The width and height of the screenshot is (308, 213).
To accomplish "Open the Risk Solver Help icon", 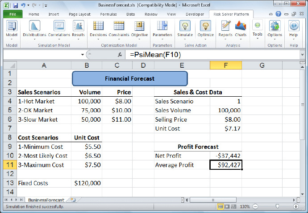I will [x=294, y=26].
